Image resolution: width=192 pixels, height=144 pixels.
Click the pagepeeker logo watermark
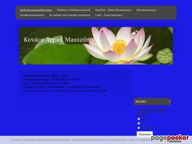click(170, 138)
